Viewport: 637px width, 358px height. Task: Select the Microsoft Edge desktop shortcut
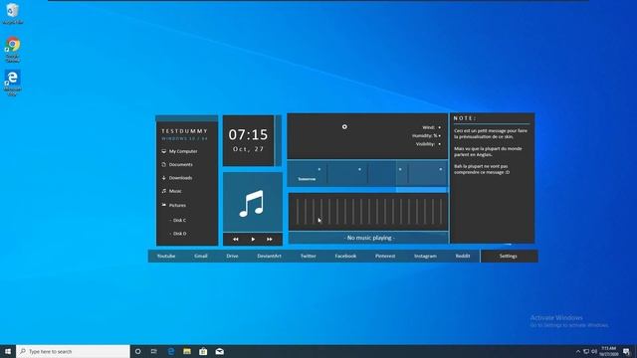(13, 83)
